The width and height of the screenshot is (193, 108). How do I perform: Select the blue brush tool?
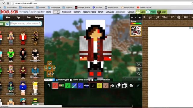[81, 85]
